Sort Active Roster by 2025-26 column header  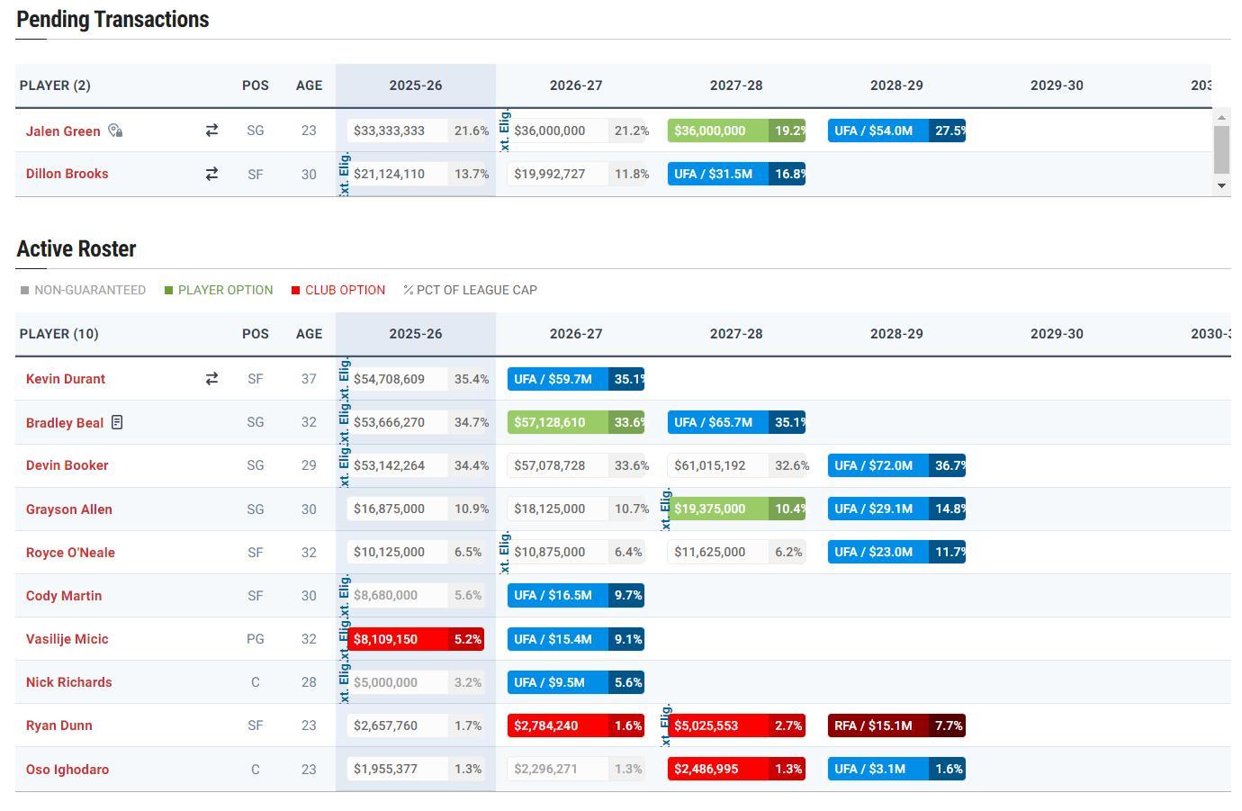coord(415,334)
